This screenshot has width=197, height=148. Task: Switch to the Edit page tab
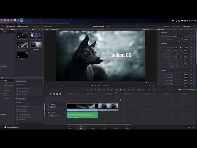pos(81,127)
